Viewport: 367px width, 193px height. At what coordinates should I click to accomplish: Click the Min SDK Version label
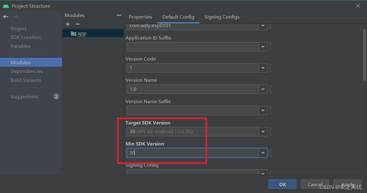[145, 144]
